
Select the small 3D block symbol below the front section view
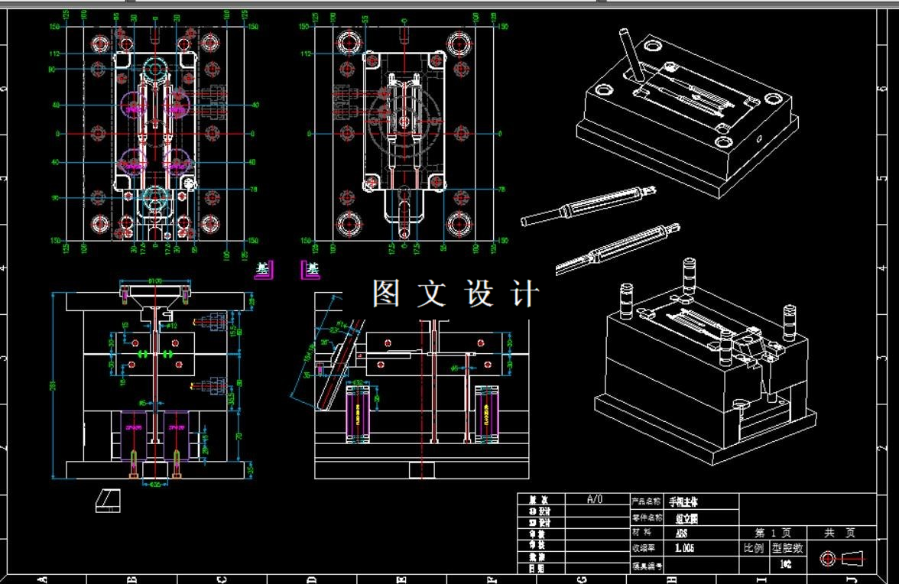pos(108,501)
